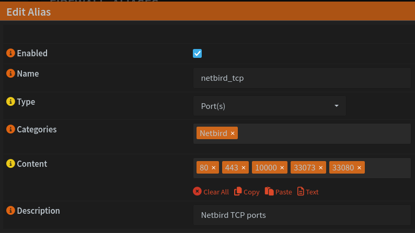This screenshot has width=415, height=233.
Task: Click the yellow info icon beside Content
Action: tap(10, 164)
